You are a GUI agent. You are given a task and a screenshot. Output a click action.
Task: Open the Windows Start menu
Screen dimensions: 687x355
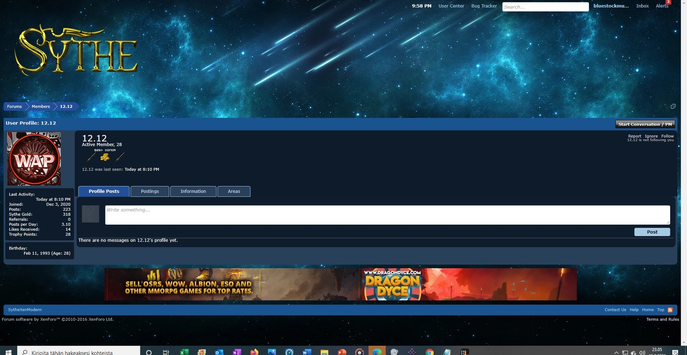coord(9,352)
